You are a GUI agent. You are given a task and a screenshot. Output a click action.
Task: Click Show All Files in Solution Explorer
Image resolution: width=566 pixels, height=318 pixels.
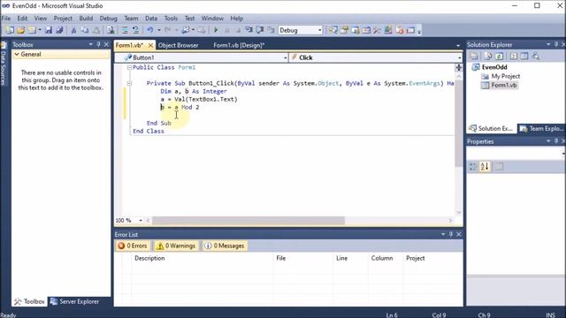point(488,56)
